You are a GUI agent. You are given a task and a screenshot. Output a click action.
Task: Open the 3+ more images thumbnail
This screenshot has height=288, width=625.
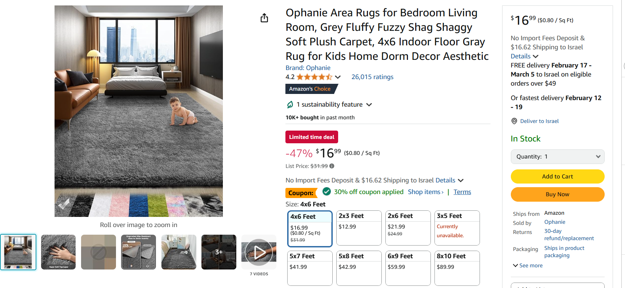219,252
